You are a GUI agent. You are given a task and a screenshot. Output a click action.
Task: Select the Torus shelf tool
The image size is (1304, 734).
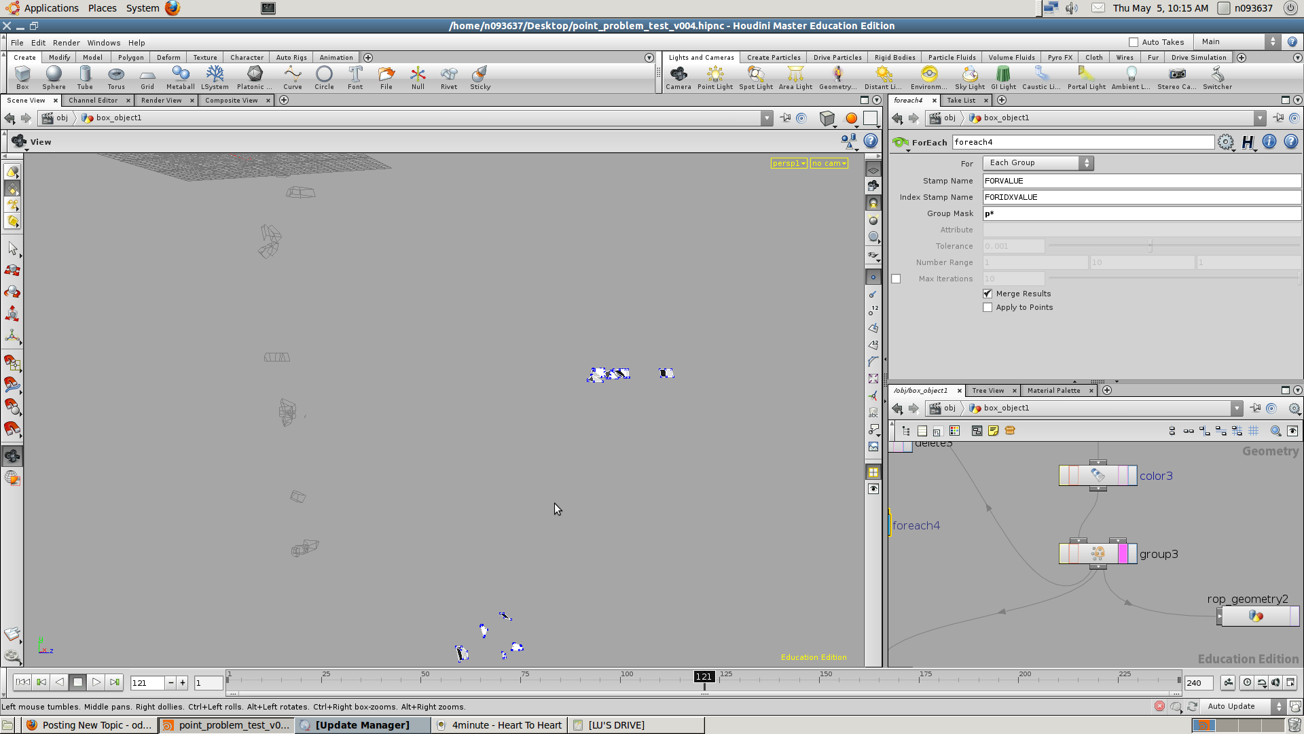tap(116, 77)
